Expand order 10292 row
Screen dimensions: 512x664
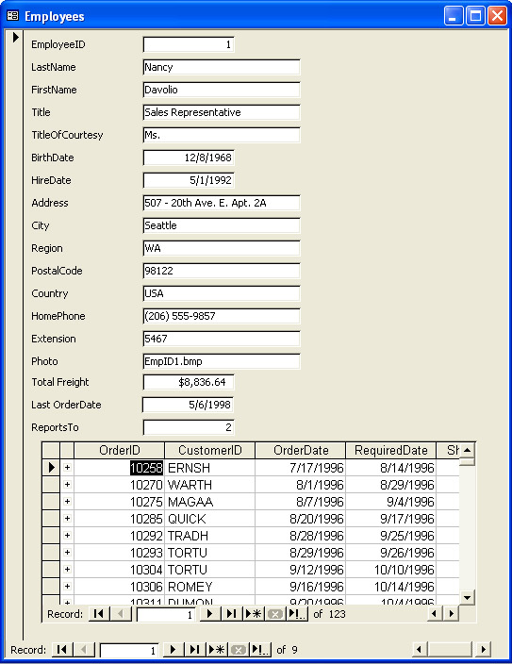[x=67, y=536]
